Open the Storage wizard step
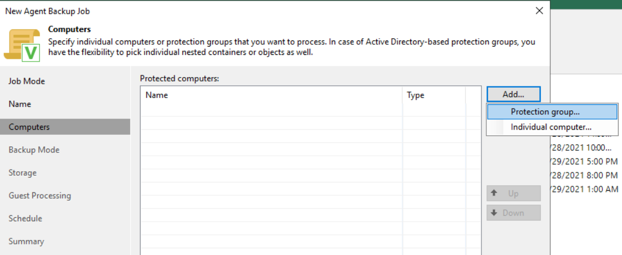 point(23,173)
